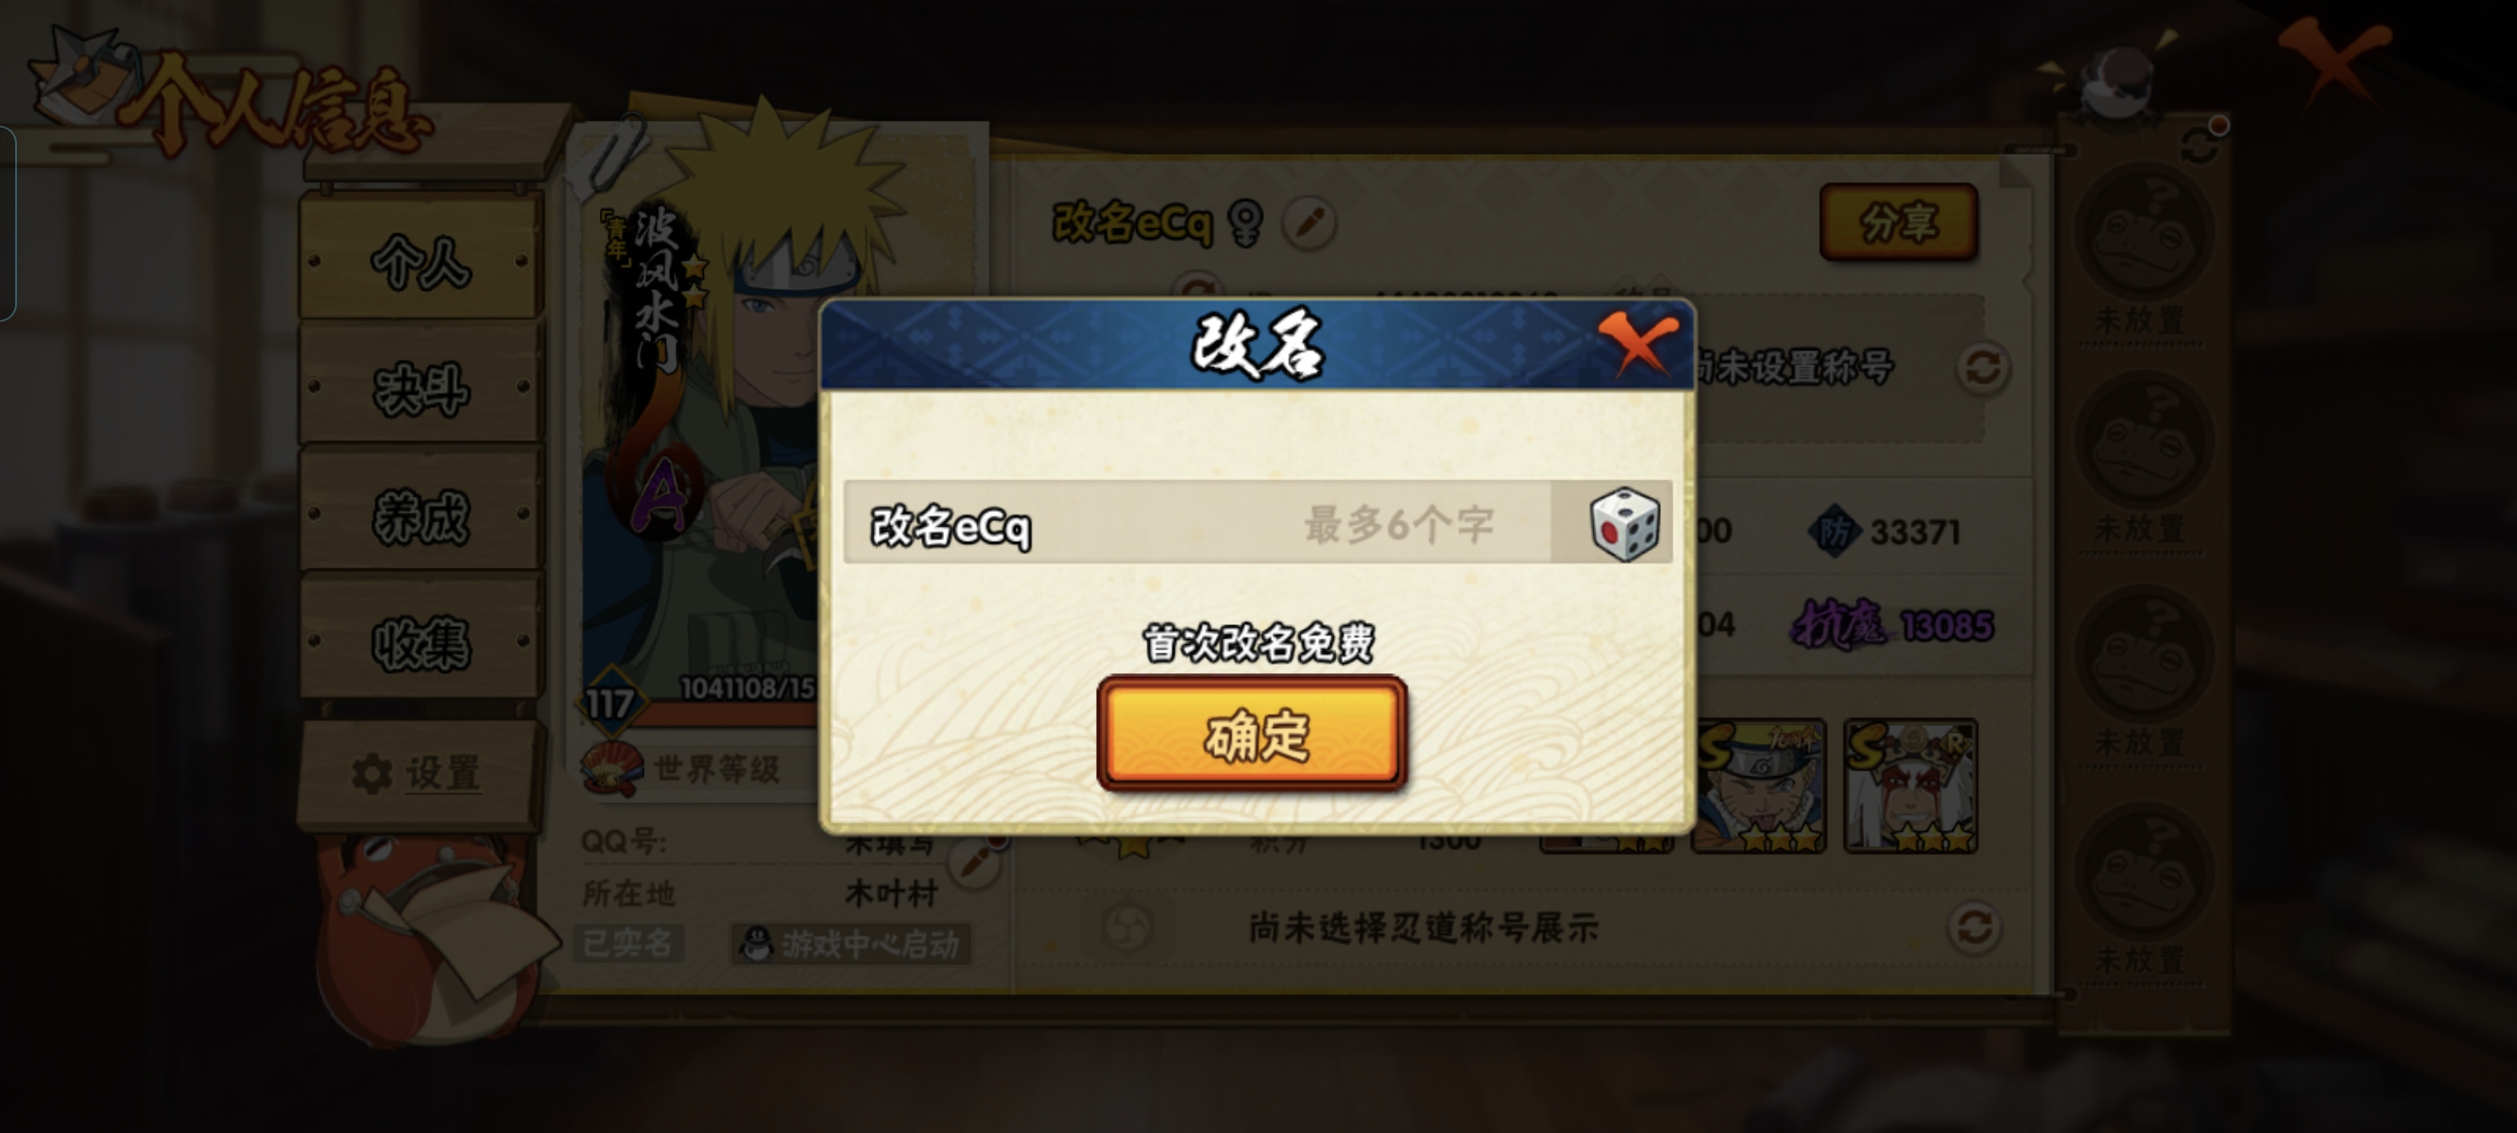Select the 收集 tab

[421, 642]
